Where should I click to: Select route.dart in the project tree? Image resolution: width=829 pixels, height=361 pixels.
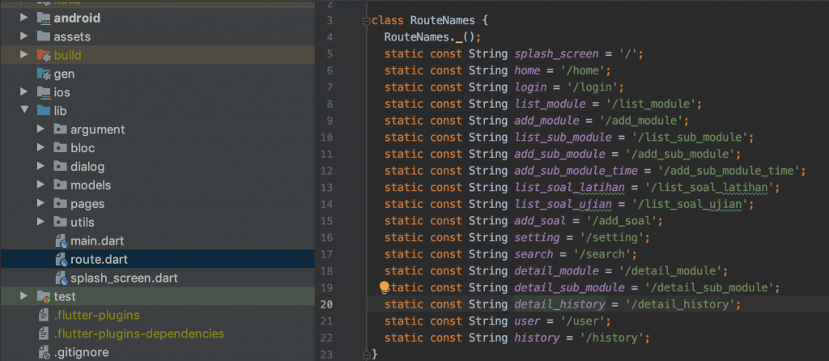(99, 260)
